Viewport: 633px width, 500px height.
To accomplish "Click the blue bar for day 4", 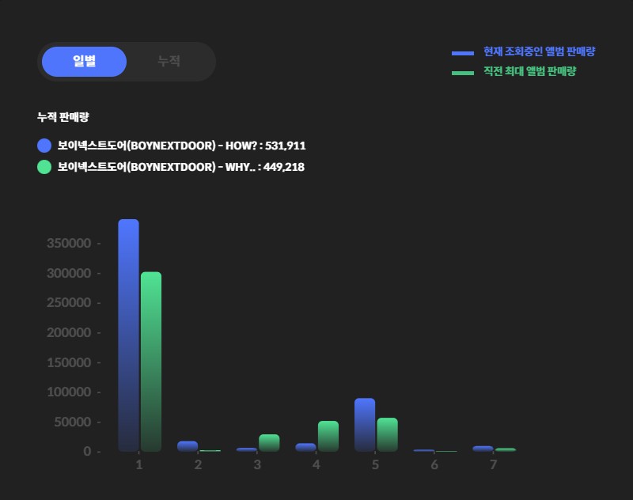I will pyautogui.click(x=305, y=448).
